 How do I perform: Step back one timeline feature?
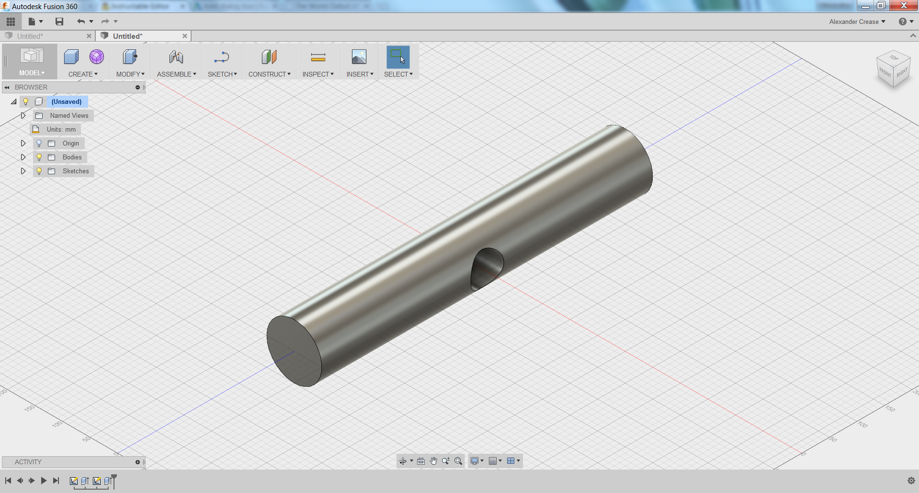20,481
